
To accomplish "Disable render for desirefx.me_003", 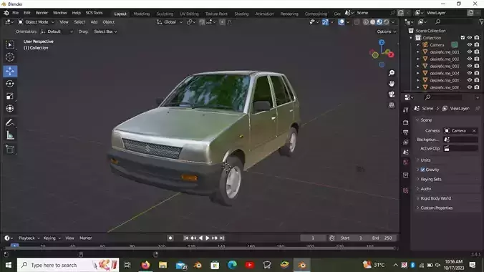I will pyautogui.click(x=477, y=66).
